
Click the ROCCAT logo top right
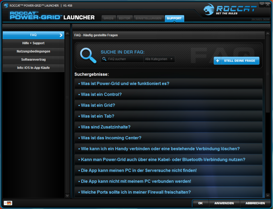(230, 9)
